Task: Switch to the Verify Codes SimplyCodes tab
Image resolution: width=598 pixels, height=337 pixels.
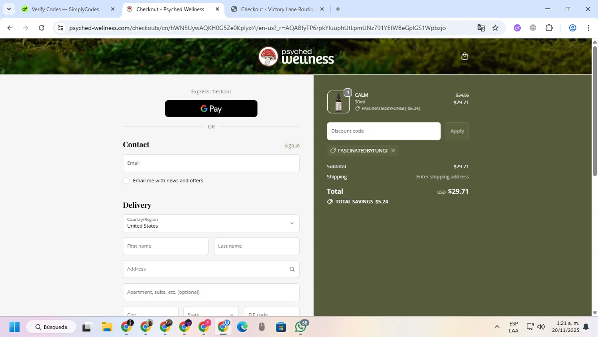Action: point(66,9)
